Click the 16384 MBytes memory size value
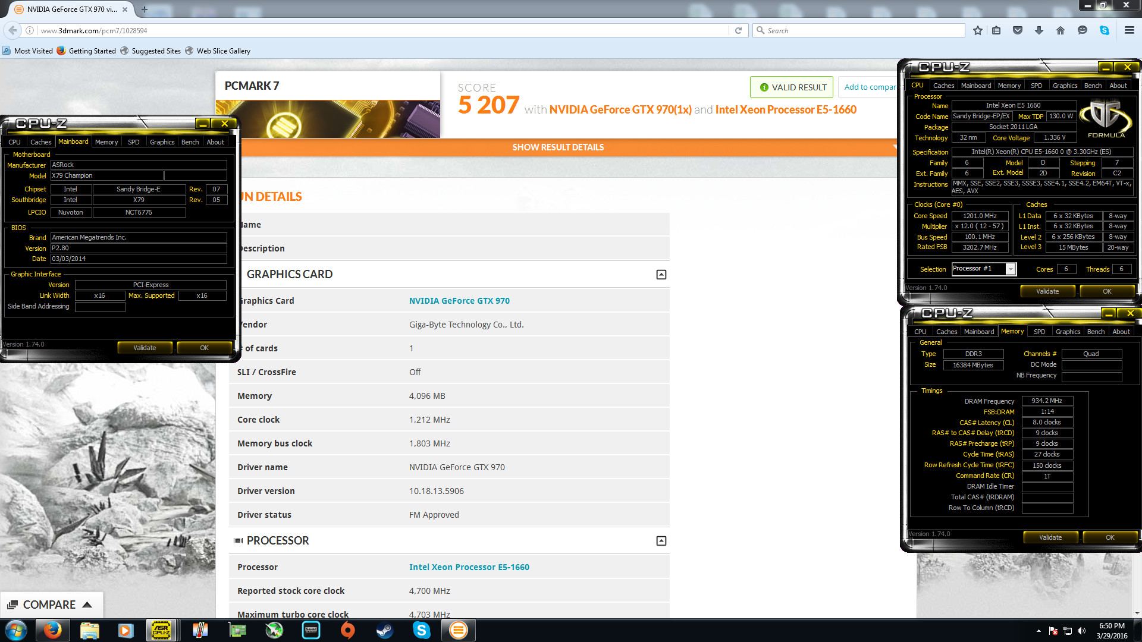Image resolution: width=1142 pixels, height=642 pixels. tap(973, 365)
